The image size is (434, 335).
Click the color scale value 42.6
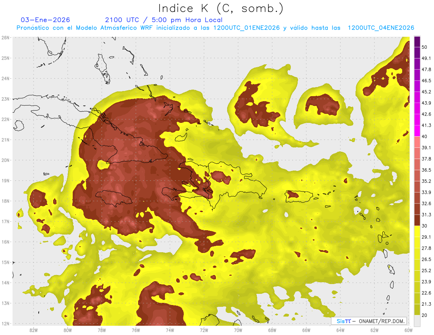(x=426, y=114)
